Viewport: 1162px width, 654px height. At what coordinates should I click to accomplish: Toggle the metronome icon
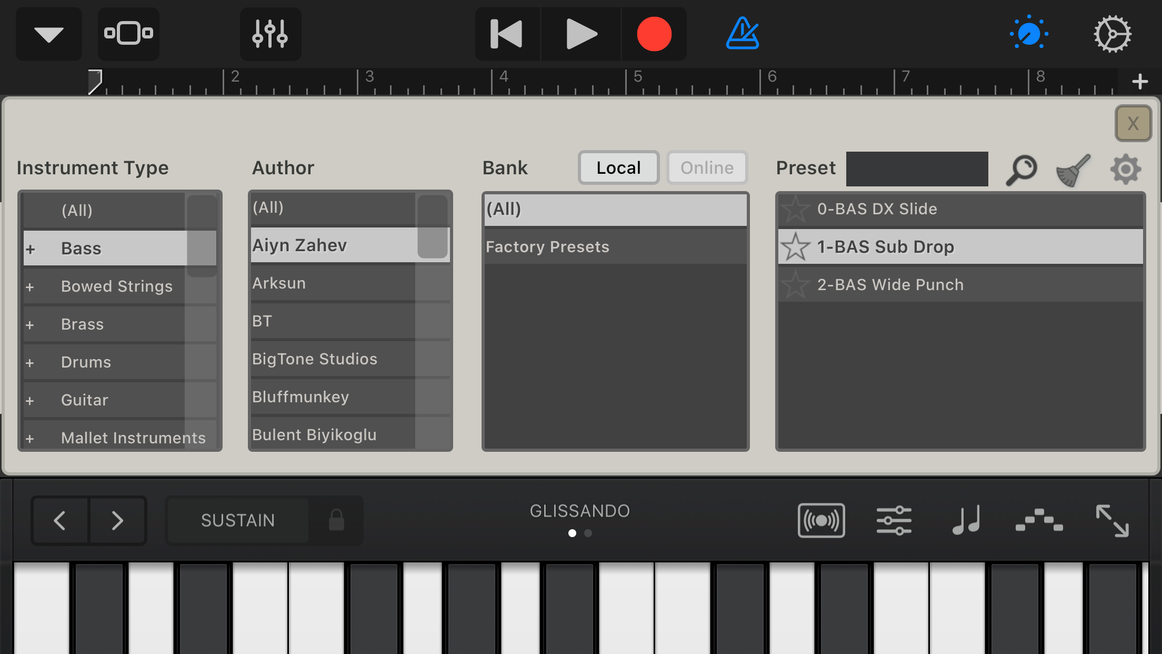tap(742, 34)
